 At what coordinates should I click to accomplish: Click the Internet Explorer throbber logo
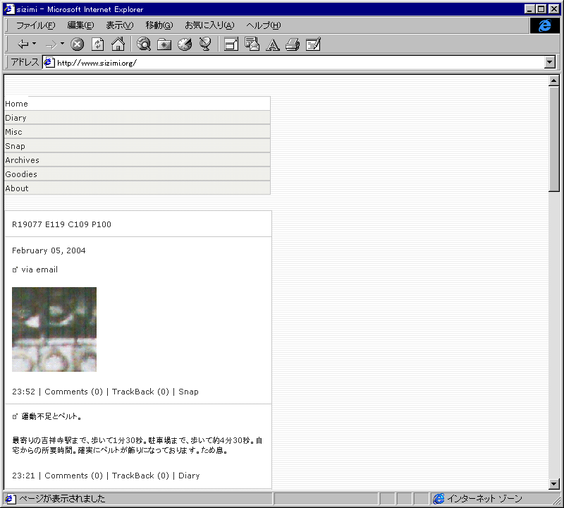click(544, 25)
